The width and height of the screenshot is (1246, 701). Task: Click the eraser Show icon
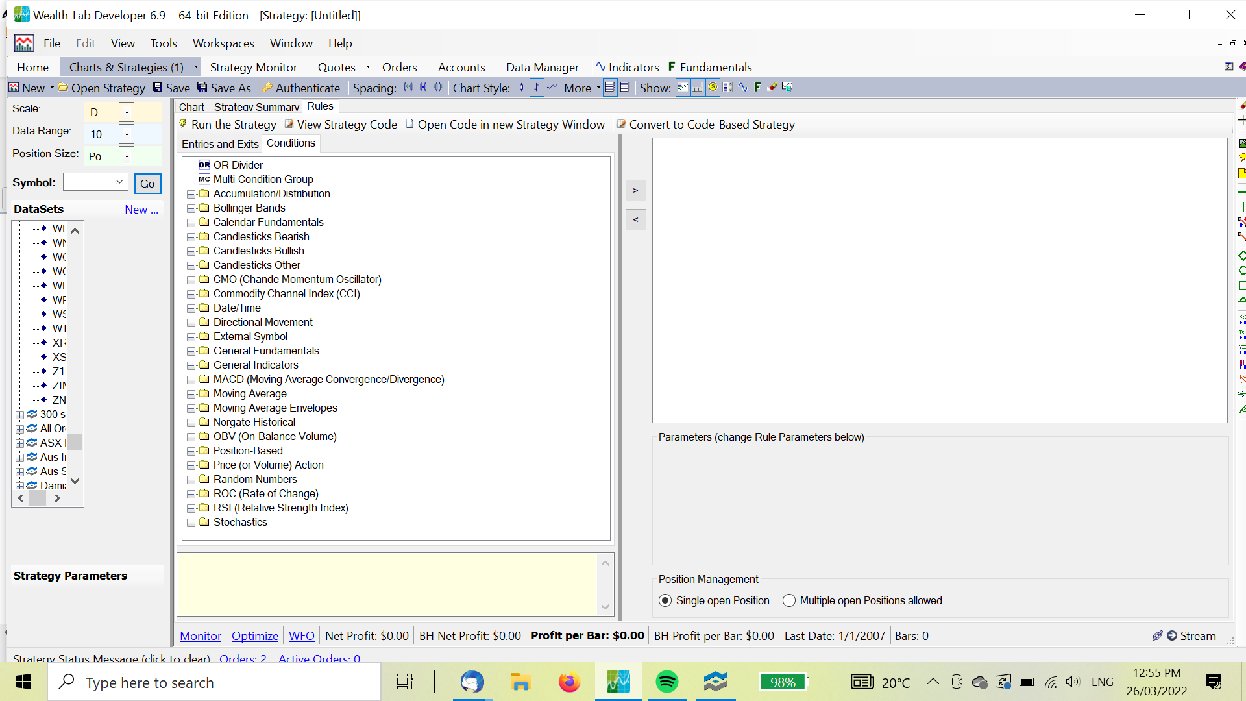[772, 87]
